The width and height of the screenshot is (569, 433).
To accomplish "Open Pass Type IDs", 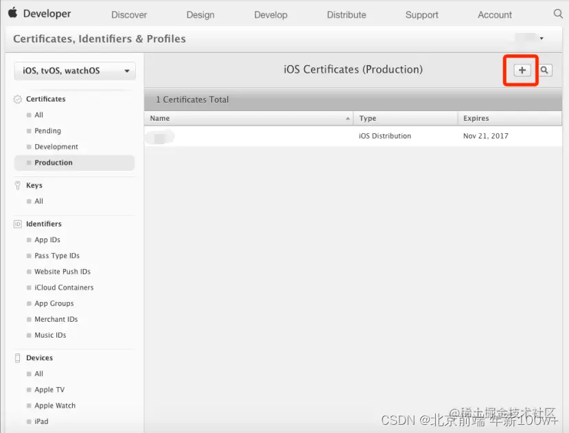I will coord(57,256).
